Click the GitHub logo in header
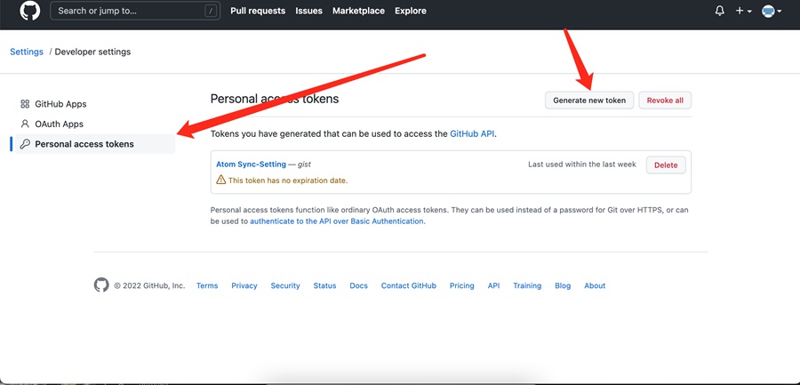 point(29,12)
